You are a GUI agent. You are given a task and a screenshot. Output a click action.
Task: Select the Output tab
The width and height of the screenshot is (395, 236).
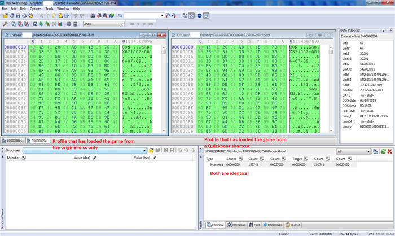click(294, 225)
